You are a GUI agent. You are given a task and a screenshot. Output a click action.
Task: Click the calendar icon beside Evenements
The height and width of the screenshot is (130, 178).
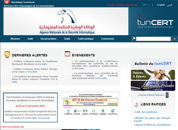tap(67, 54)
